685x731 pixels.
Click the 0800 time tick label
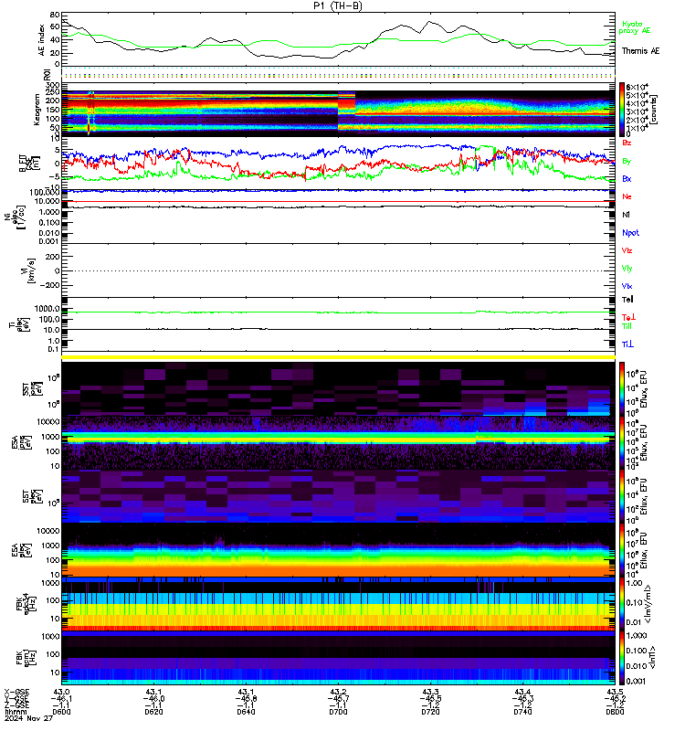(615, 712)
